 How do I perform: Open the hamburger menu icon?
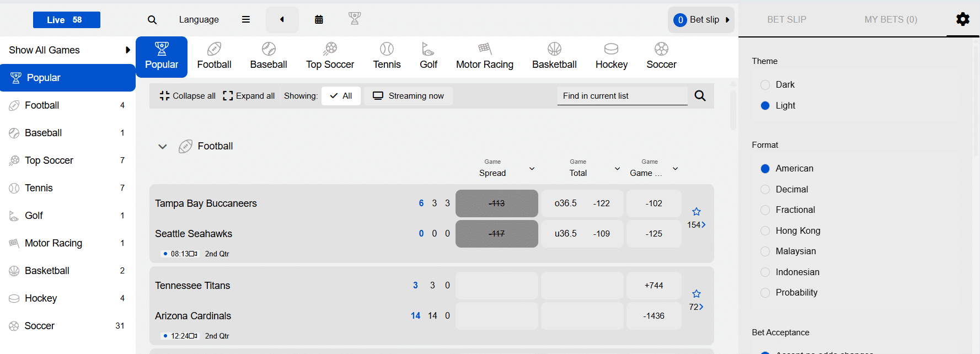click(246, 20)
